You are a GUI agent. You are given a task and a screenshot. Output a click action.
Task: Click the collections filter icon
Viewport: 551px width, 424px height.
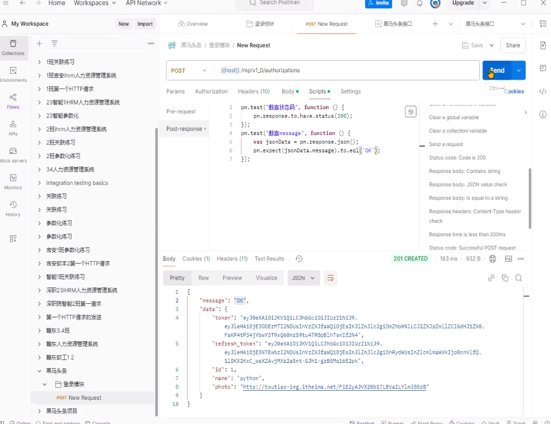point(54,44)
